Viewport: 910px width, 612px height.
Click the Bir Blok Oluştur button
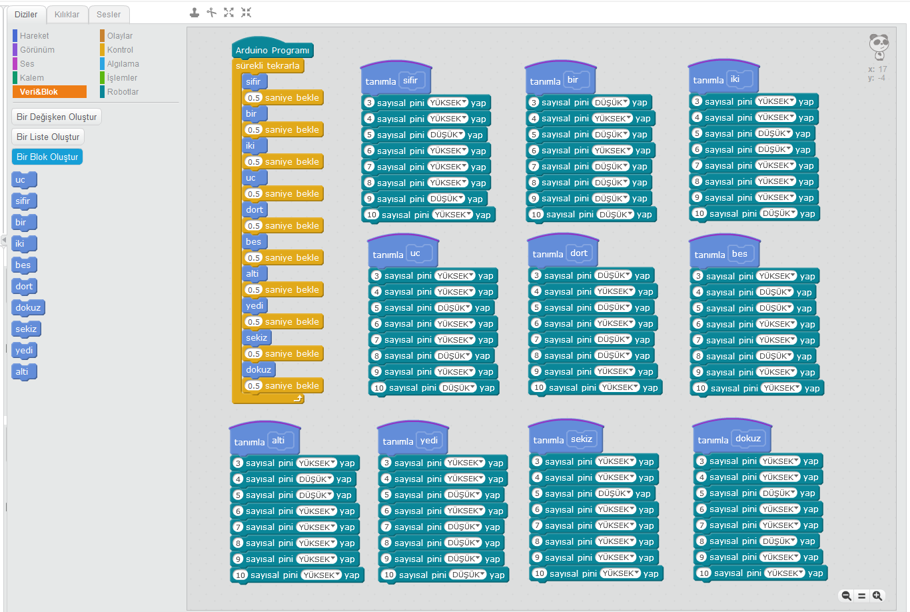pyautogui.click(x=47, y=157)
